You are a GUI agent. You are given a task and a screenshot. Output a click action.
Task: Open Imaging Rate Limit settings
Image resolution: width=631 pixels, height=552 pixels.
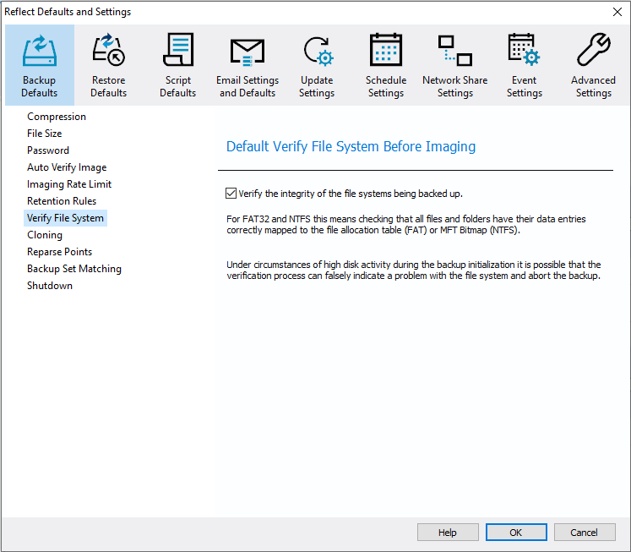(69, 184)
